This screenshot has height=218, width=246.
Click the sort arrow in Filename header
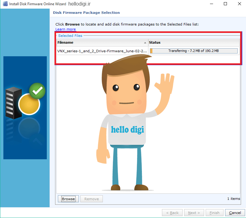pyautogui.click(x=145, y=43)
